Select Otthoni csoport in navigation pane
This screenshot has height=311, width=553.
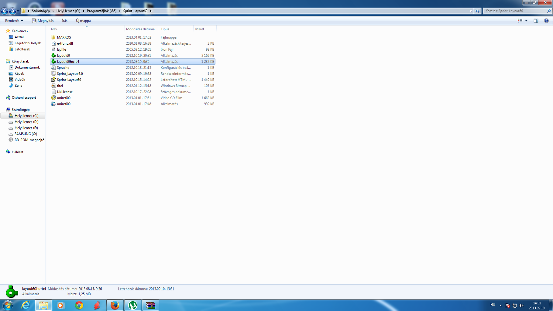pos(24,97)
